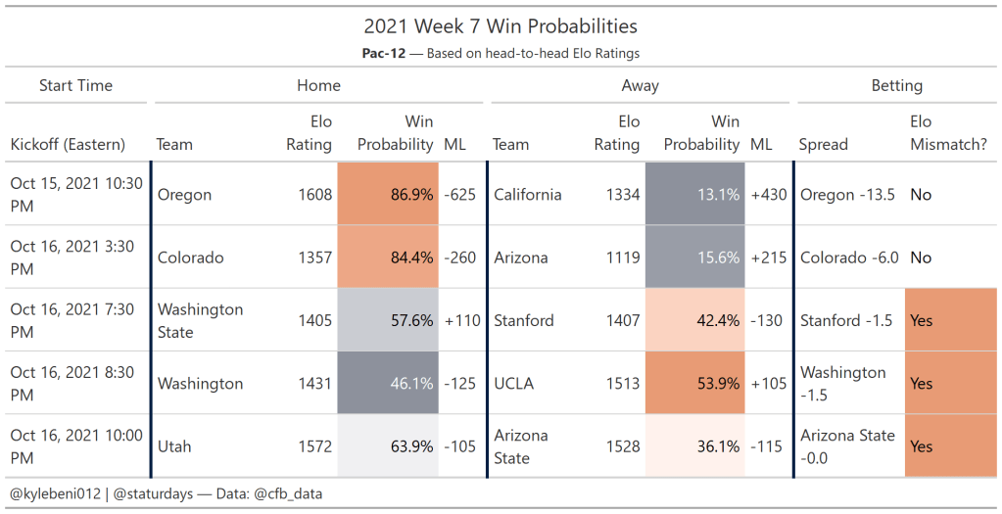The image size is (1002, 514).
Task: Click the 2021 Week 7 Win Probabilities title
Action: (501, 26)
